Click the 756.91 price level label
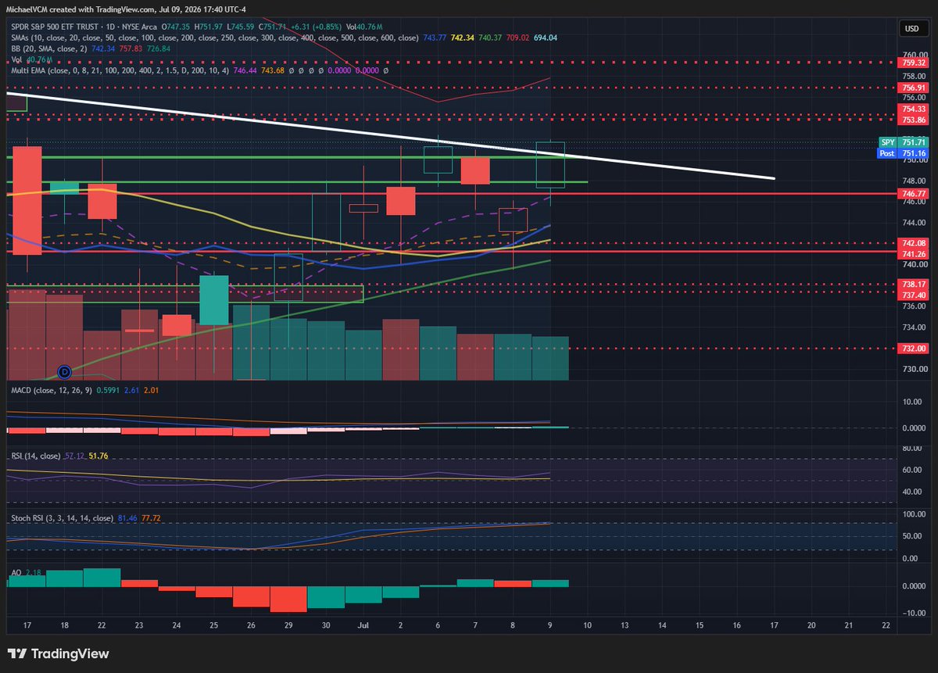Screen dimensions: 938x673 coord(914,88)
